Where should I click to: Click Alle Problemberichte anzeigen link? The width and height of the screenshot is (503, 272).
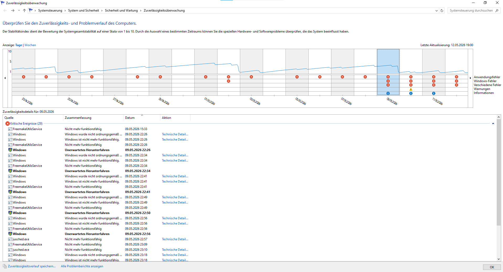(x=82, y=266)
